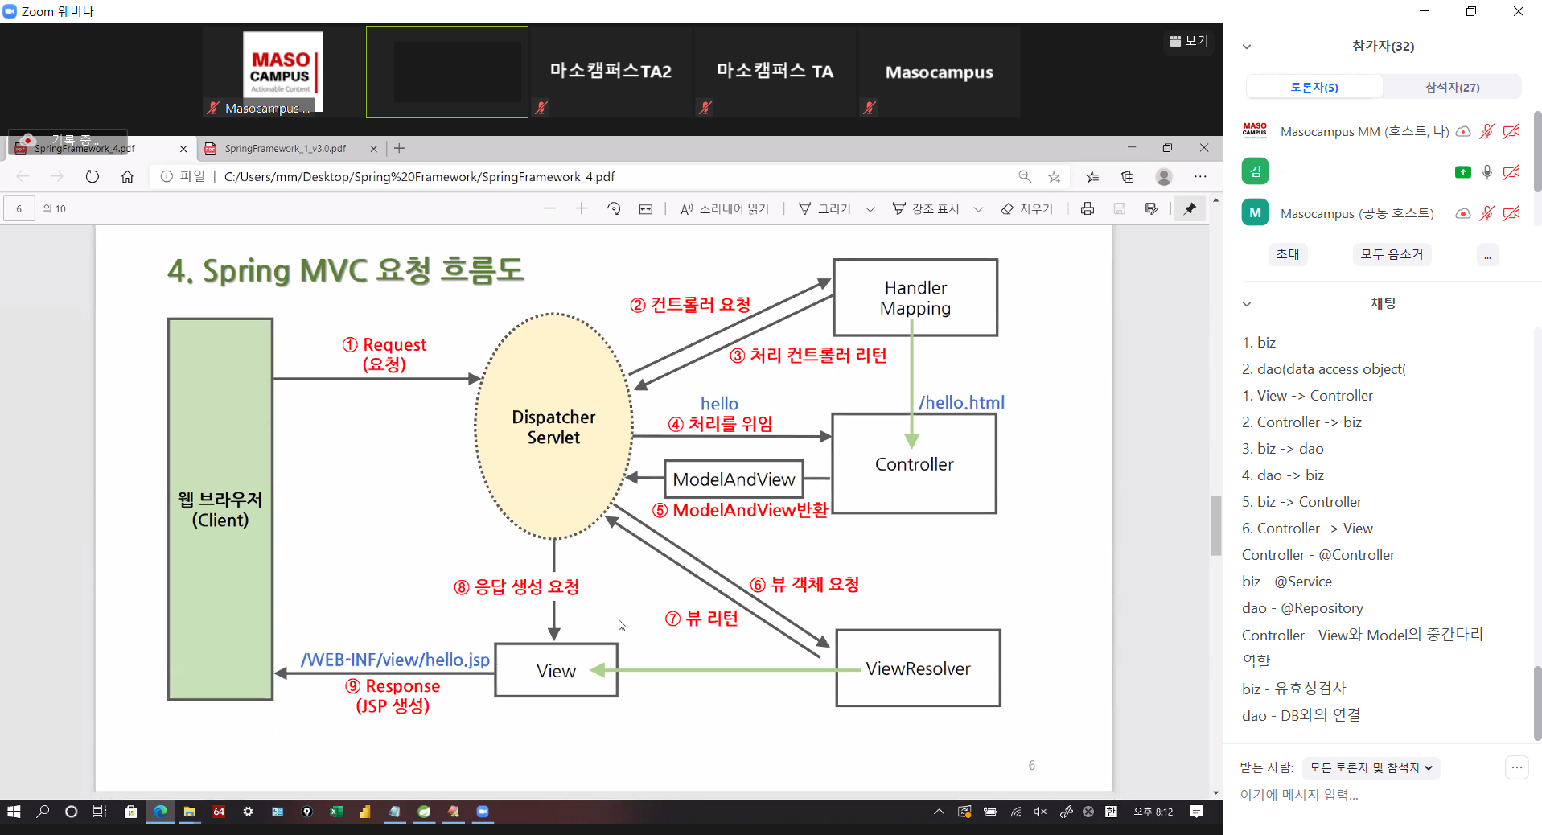
Task: Open the 모든 토론자 및 참석자 recipient dropdown
Action: pos(1371,768)
